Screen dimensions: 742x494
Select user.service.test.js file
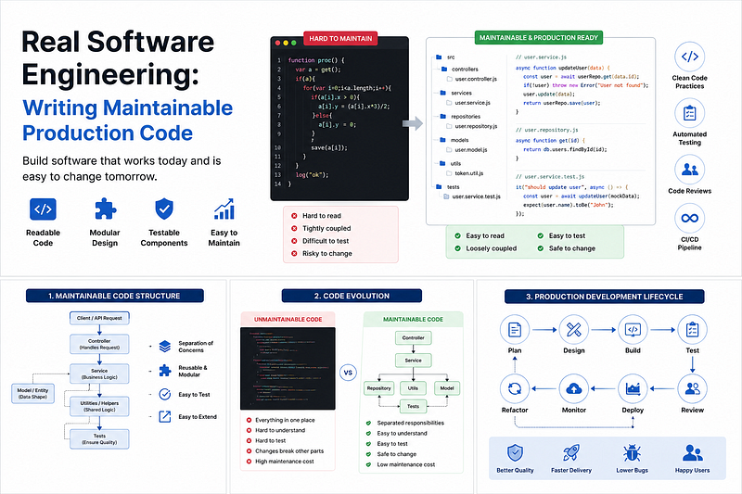coord(472,196)
